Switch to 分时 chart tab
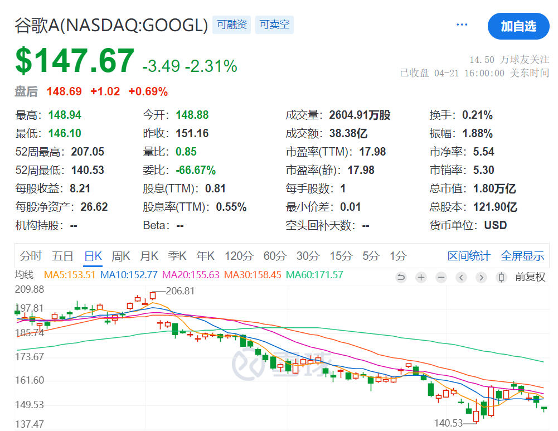The width and height of the screenshot is (558, 431). (31, 256)
